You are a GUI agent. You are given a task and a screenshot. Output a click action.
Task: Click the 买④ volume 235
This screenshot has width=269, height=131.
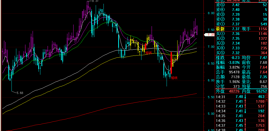[x=263, y=48]
